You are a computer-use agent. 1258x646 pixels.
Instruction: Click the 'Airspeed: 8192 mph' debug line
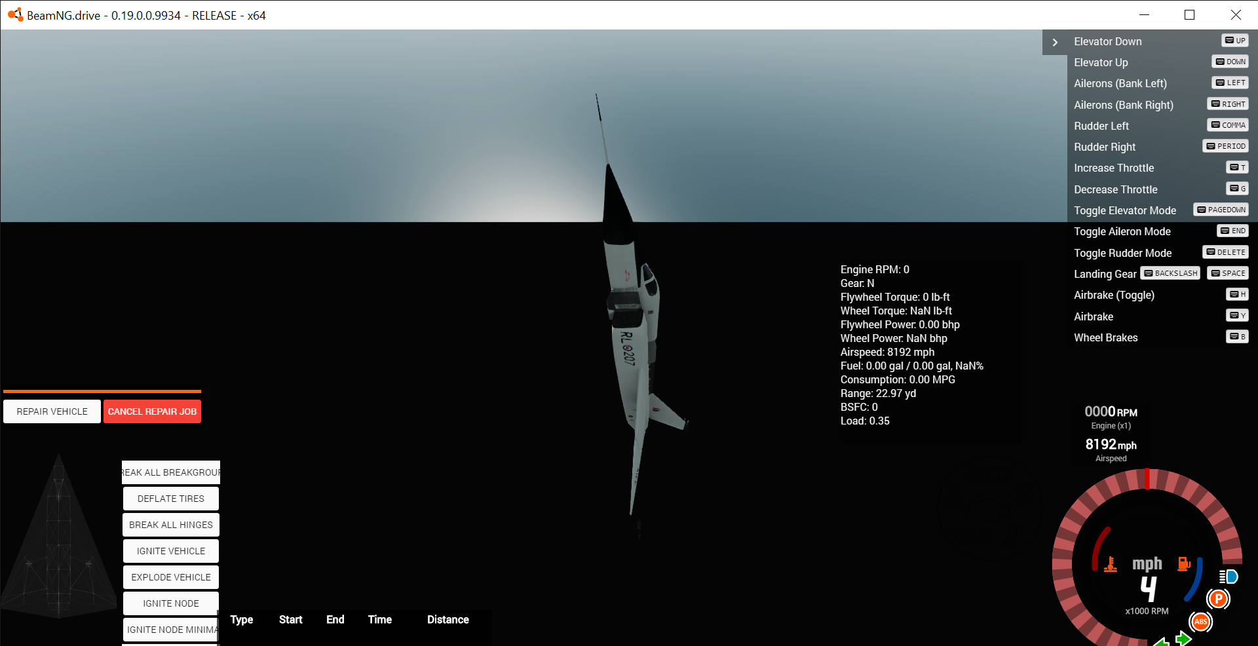click(887, 352)
